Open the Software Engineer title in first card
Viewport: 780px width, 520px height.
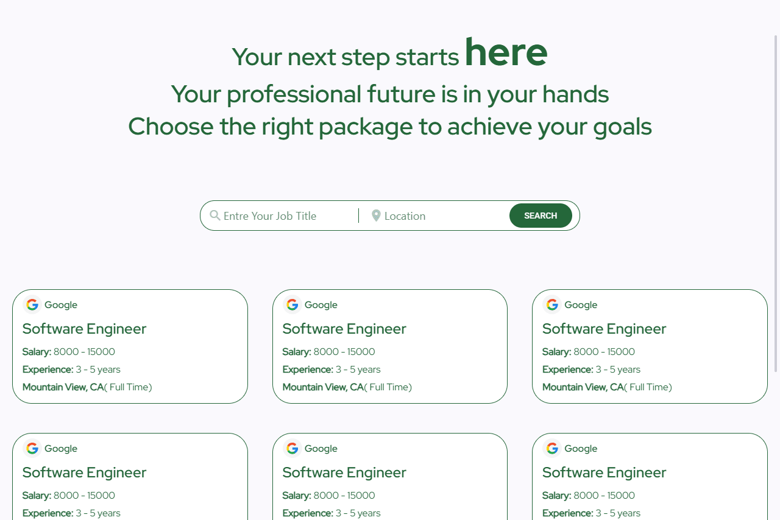click(x=84, y=329)
